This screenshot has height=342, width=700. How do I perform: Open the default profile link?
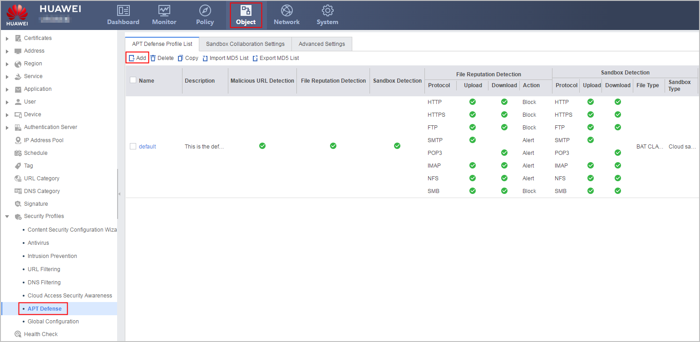147,147
